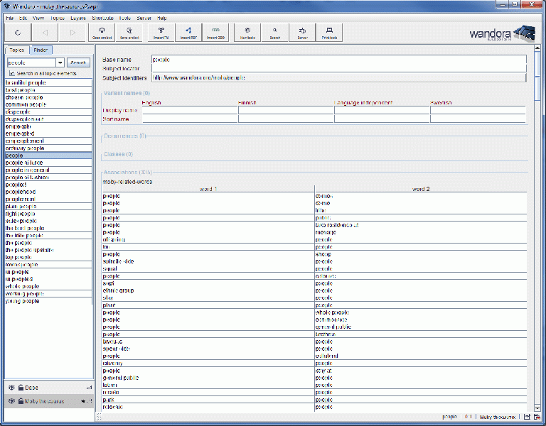
Task: Open the Layers menu
Action: 77,17
